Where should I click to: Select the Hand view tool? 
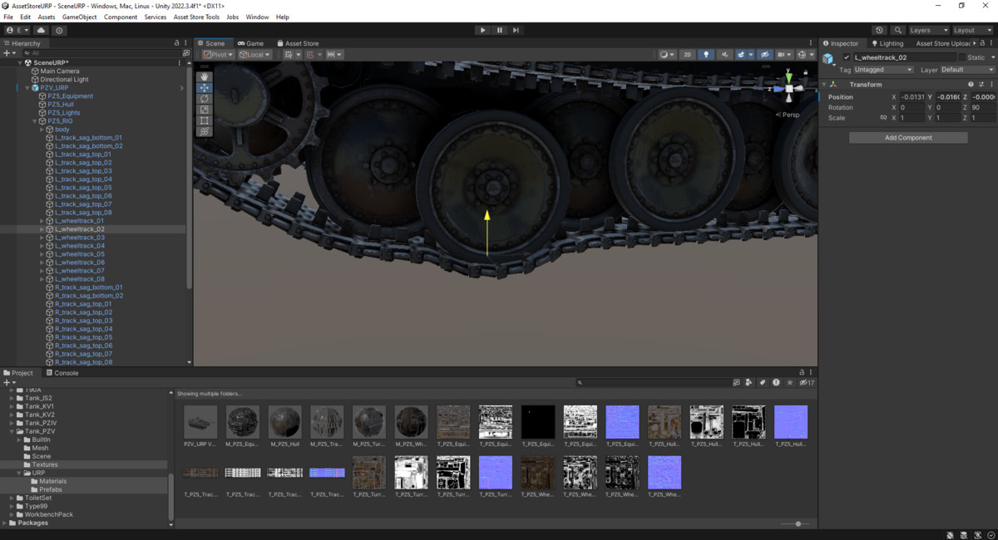click(205, 76)
